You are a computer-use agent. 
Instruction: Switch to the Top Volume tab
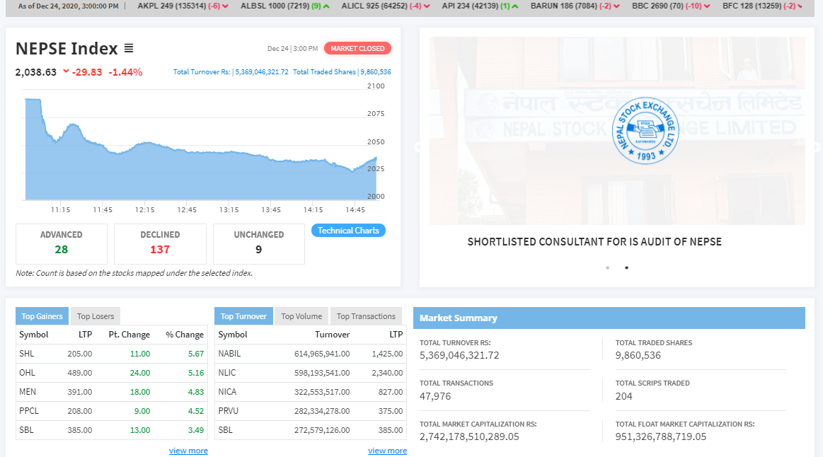click(x=301, y=316)
